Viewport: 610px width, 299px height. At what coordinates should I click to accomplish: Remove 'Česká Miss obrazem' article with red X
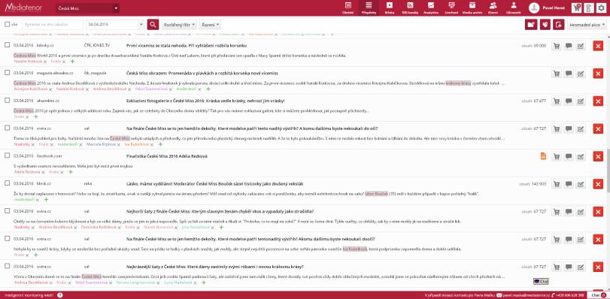598,74
